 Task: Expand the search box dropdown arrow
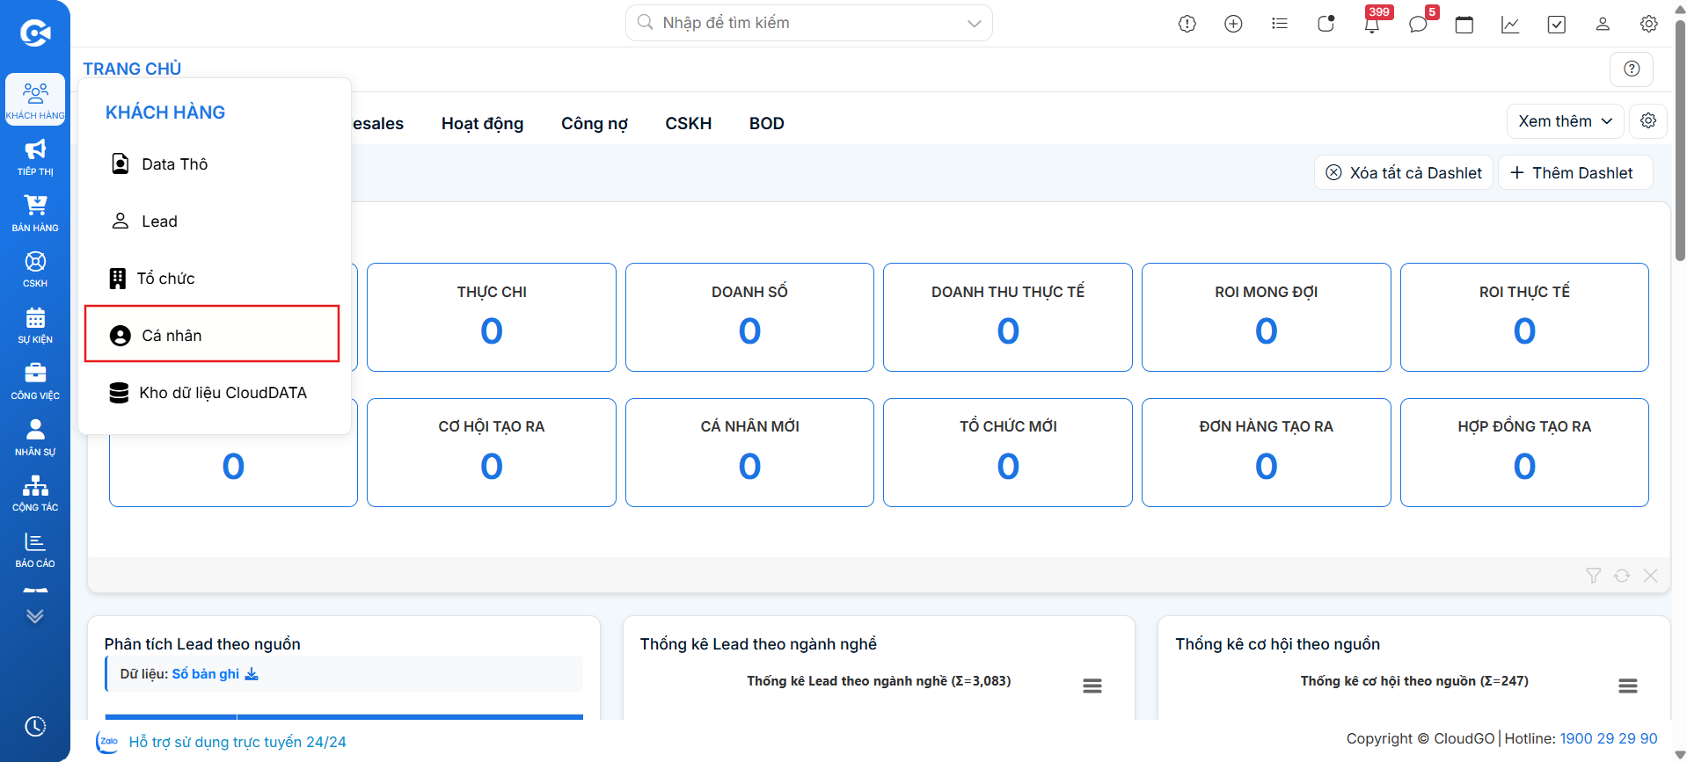(x=974, y=23)
